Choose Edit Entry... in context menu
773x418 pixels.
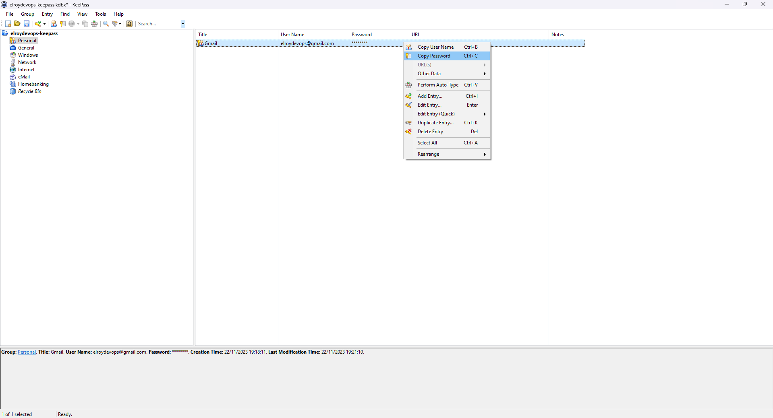coord(447,105)
